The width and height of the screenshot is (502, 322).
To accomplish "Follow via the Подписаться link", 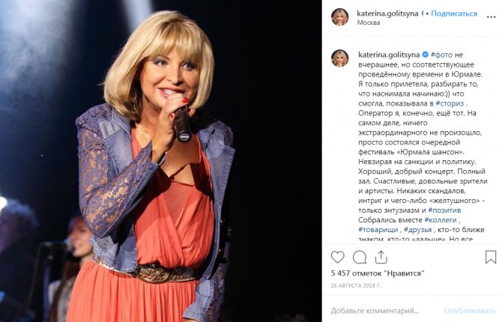I will (x=454, y=13).
